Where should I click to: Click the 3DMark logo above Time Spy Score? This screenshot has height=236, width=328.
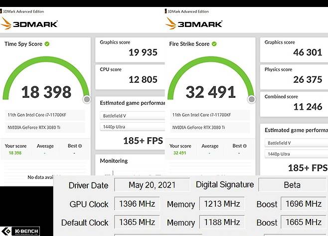click(30, 23)
